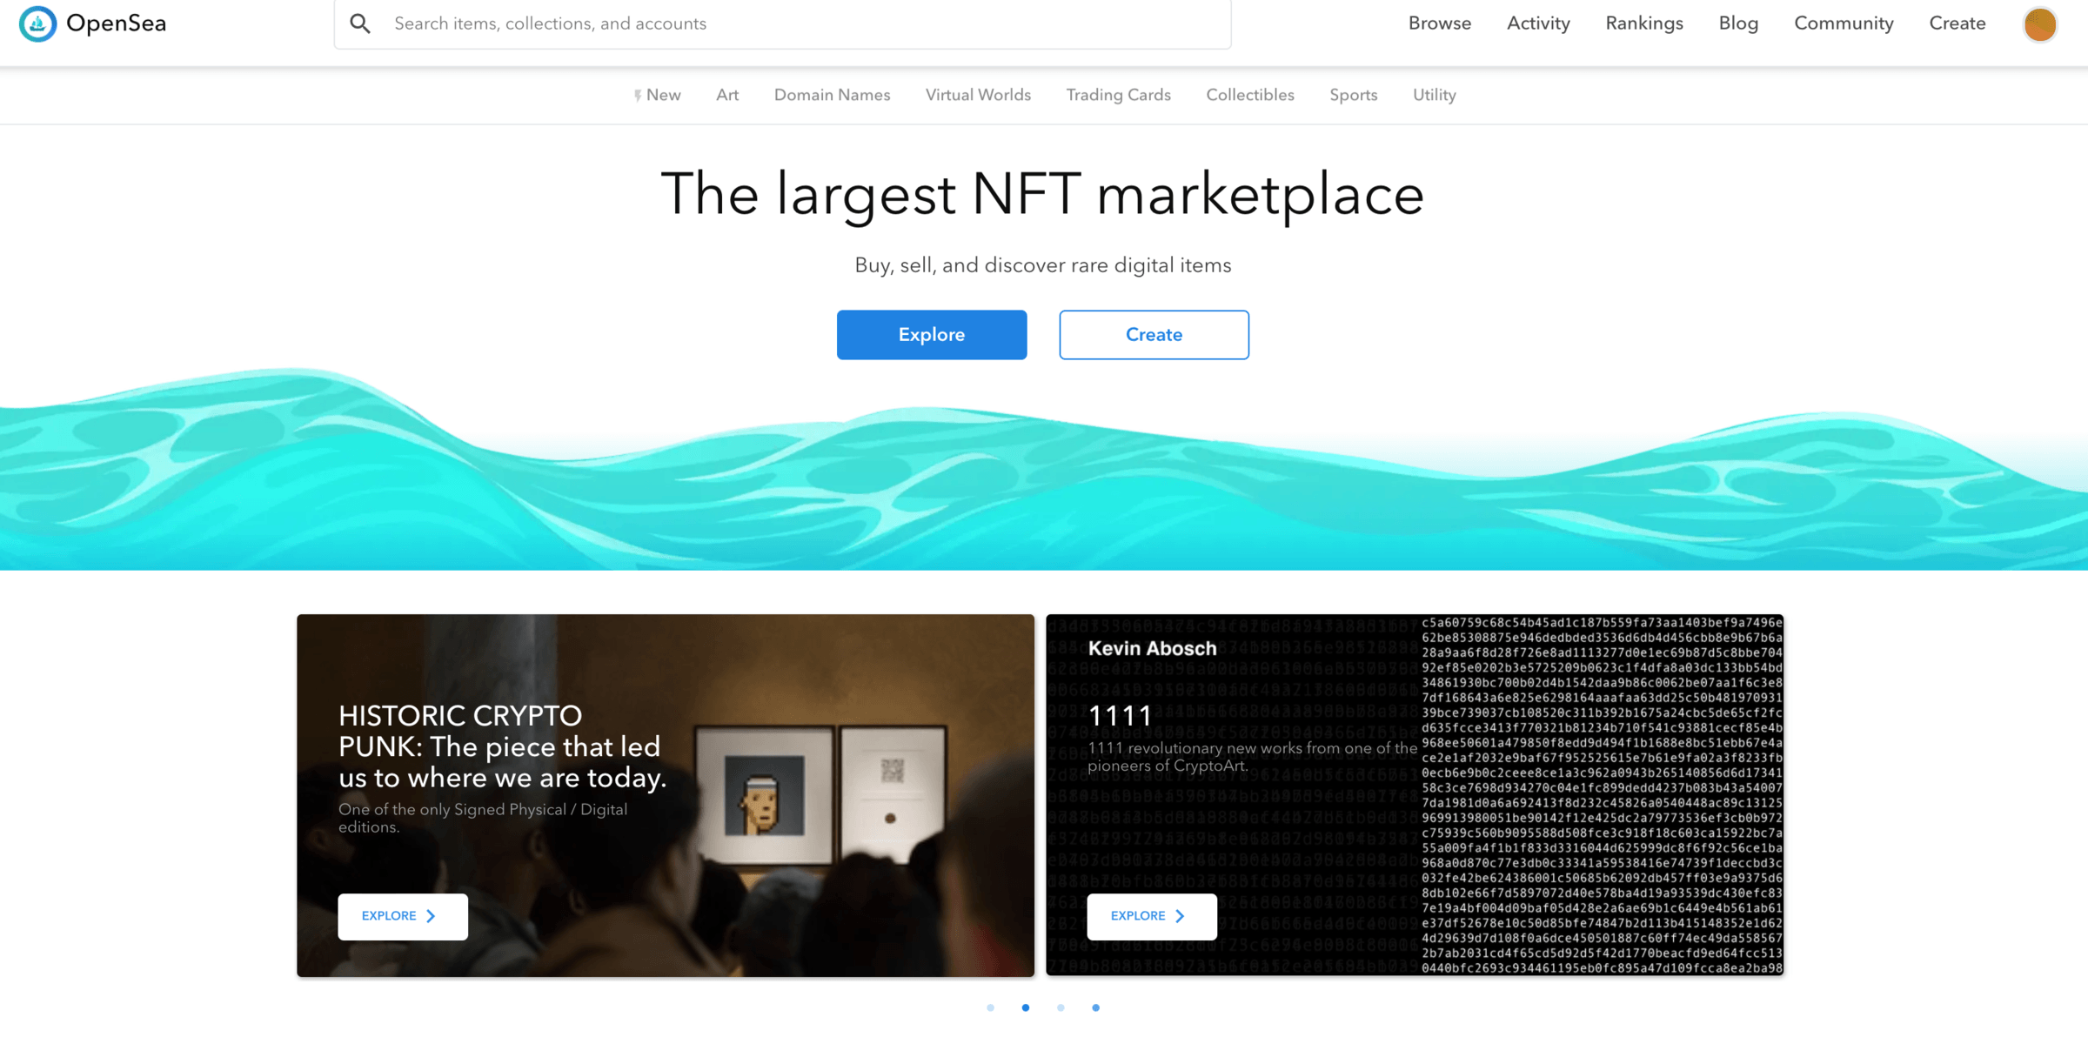Screen dimensions: 2088x1037
Task: Click the framed CryptoPunk portrait in banner
Action: (764, 796)
